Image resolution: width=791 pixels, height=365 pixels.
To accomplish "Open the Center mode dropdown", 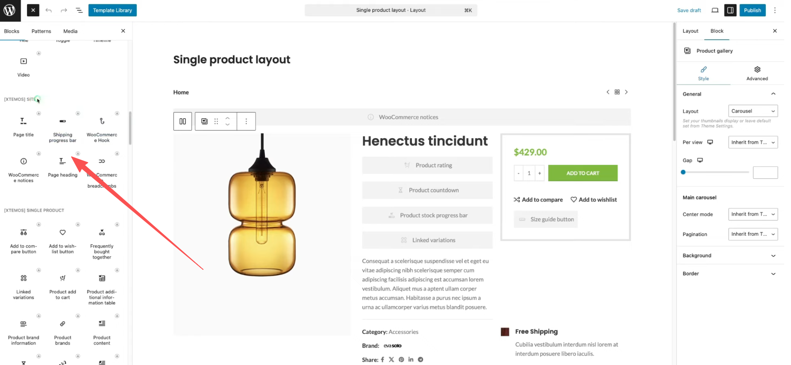I will [753, 214].
